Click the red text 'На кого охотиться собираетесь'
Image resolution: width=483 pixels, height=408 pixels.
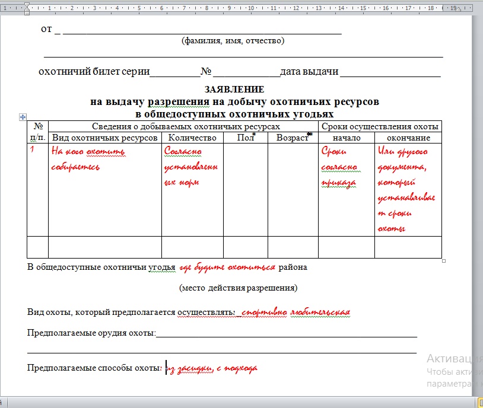tap(87, 159)
